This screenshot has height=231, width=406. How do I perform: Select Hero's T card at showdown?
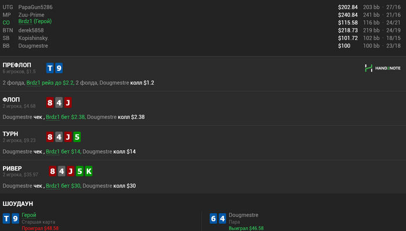tap(6, 218)
